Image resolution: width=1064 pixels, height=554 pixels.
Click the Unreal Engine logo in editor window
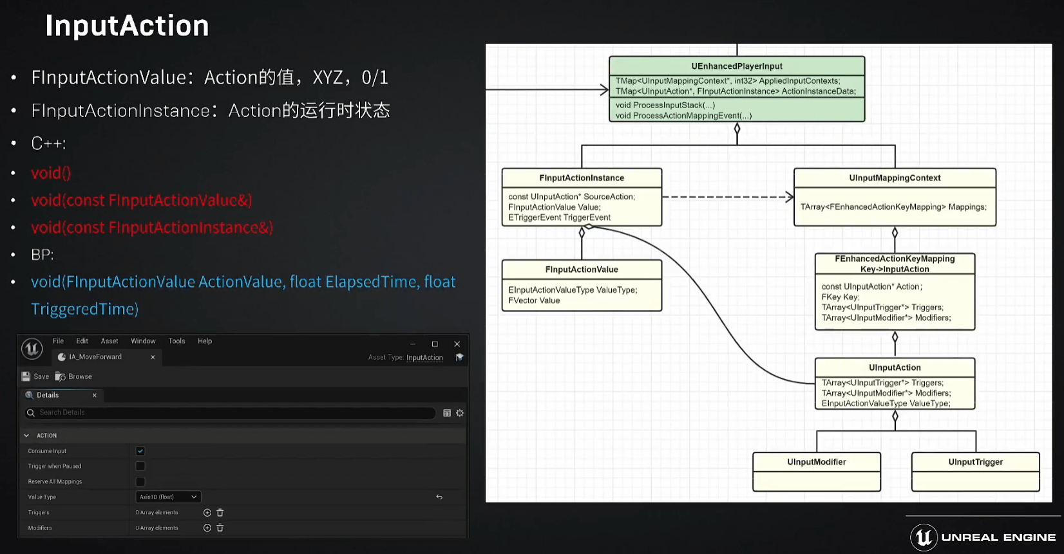point(32,349)
